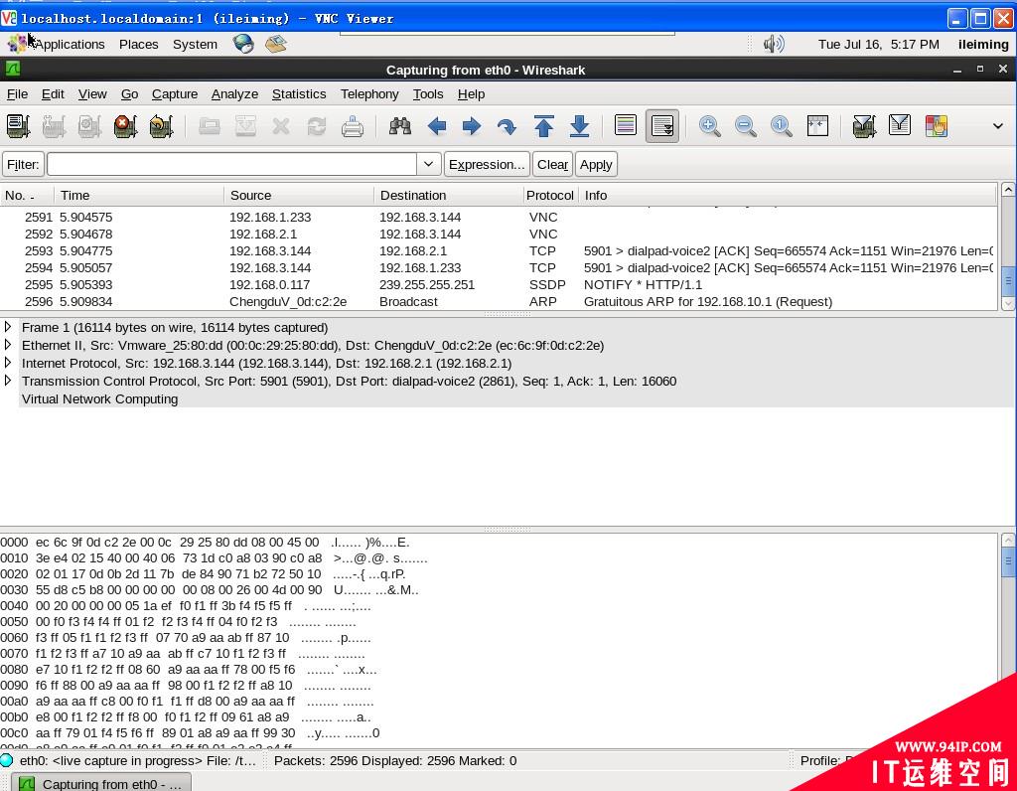
Task: Start a new live capture icon
Action: (89, 125)
